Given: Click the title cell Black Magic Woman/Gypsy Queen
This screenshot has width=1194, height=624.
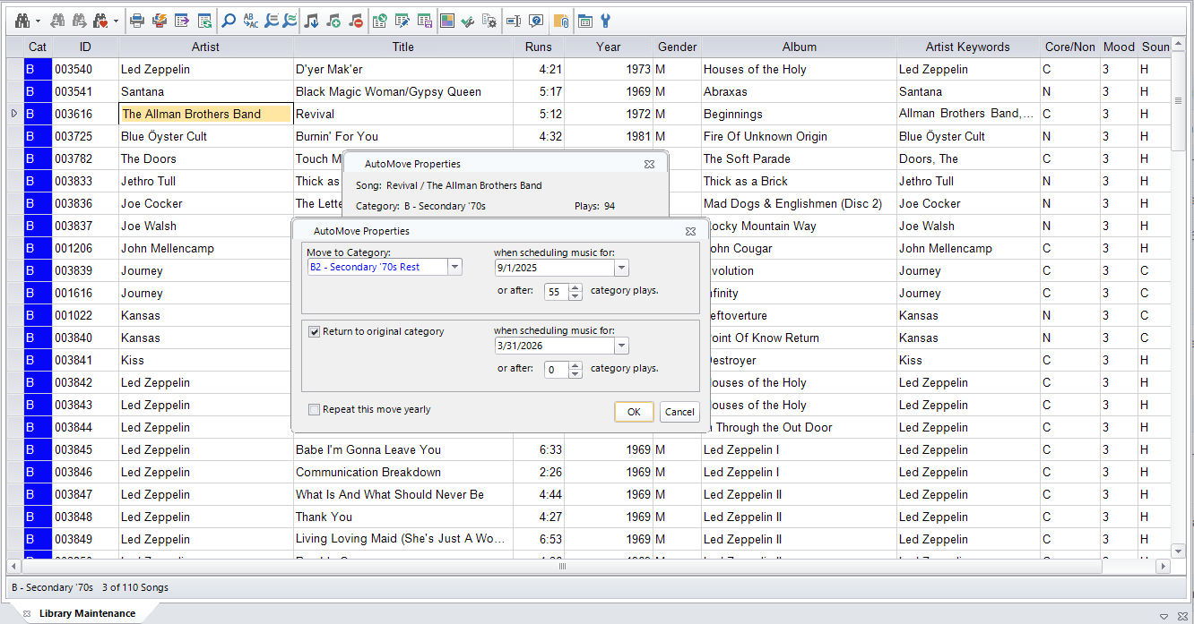Looking at the screenshot, I should (403, 91).
